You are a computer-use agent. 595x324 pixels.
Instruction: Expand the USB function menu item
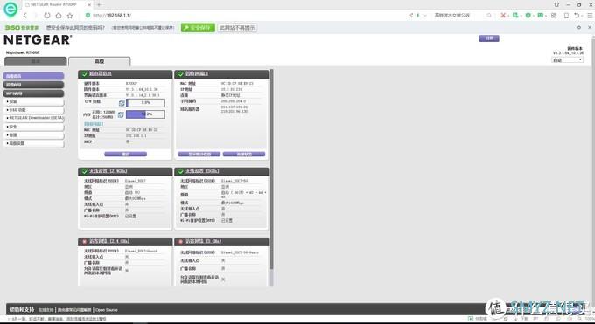(x=34, y=110)
